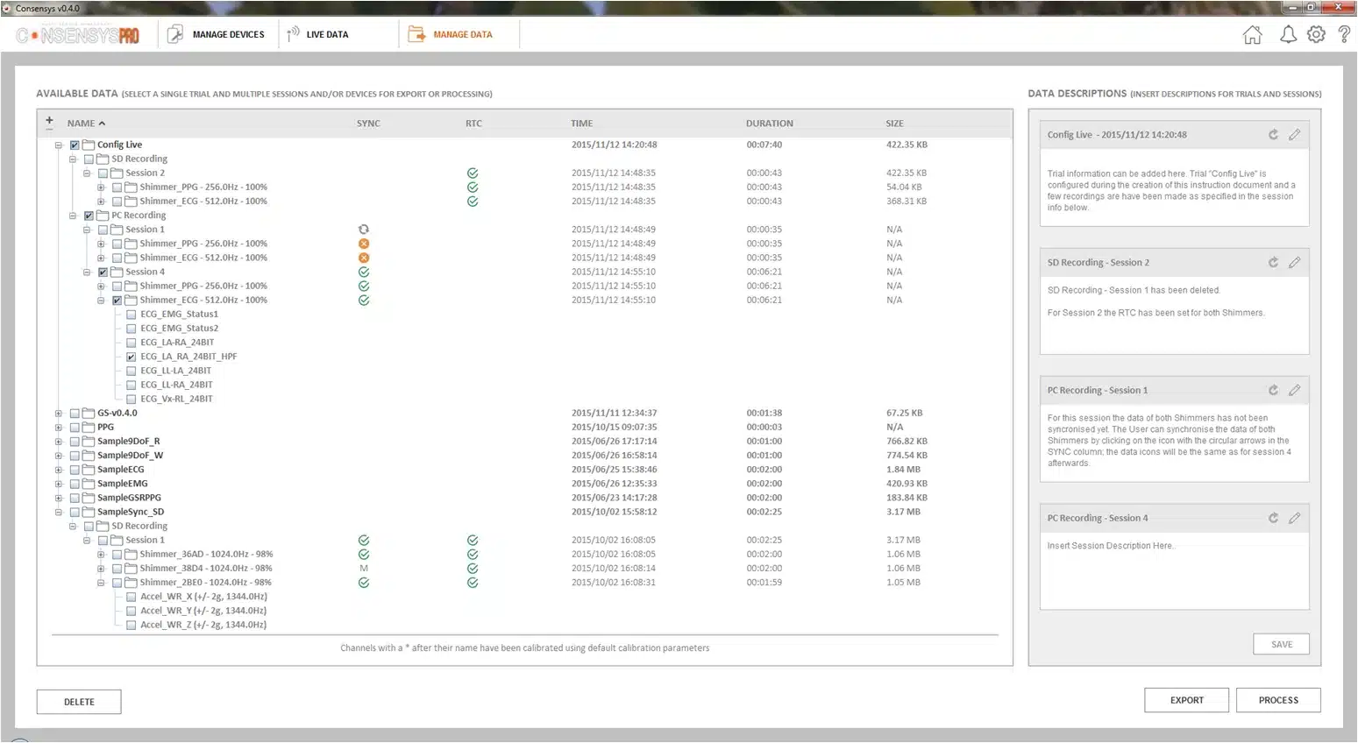Uncheck the ECG_LA_RA_24BIT_HPF channel checkbox
1358x743 pixels.
(132, 357)
